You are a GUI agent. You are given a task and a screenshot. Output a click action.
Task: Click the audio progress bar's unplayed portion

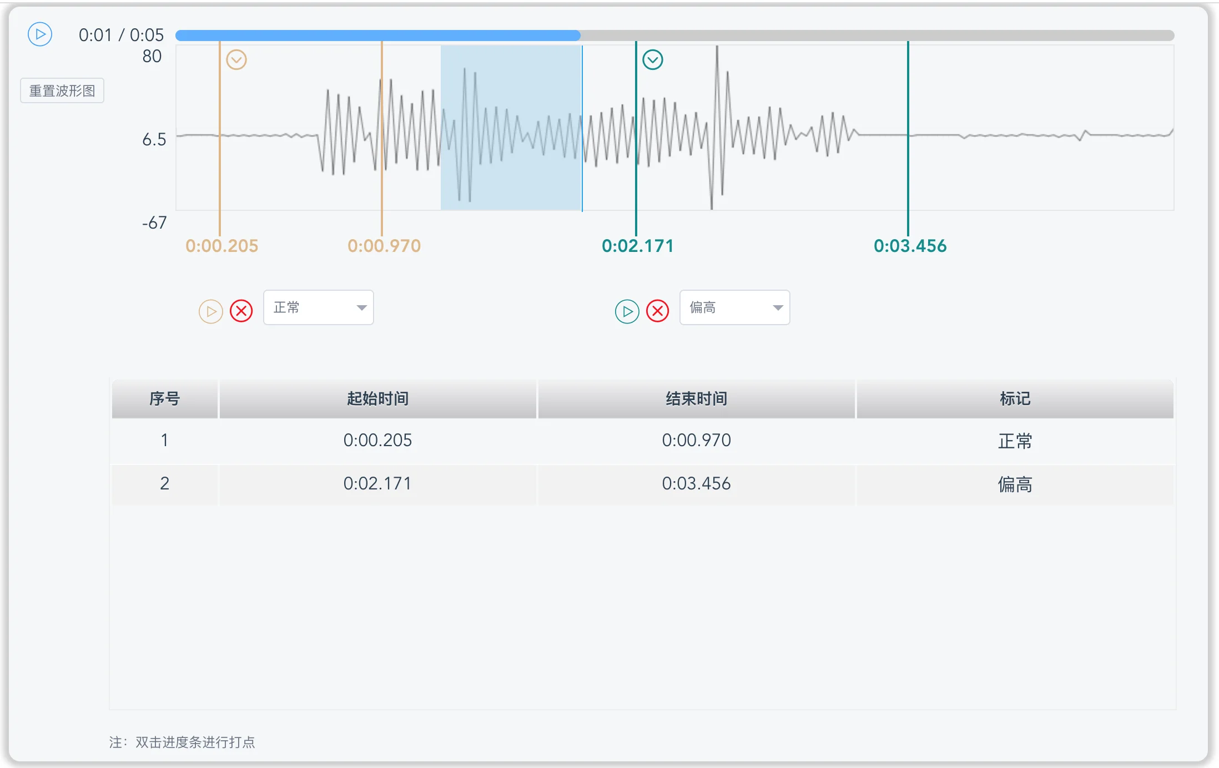click(x=877, y=36)
